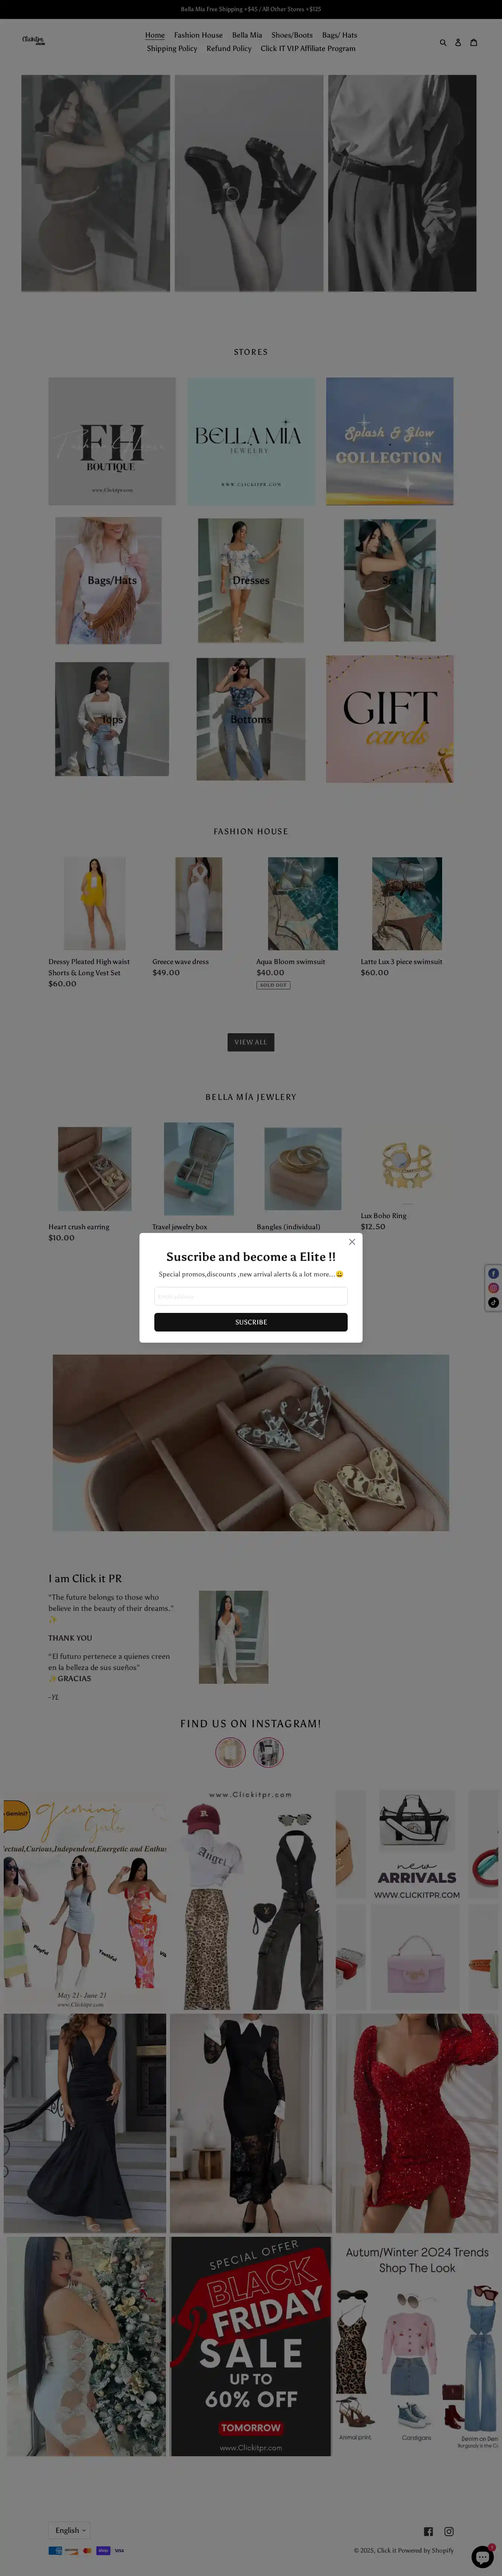Open the side TikTok icon
Image resolution: width=502 pixels, height=2576 pixels.
(493, 1303)
